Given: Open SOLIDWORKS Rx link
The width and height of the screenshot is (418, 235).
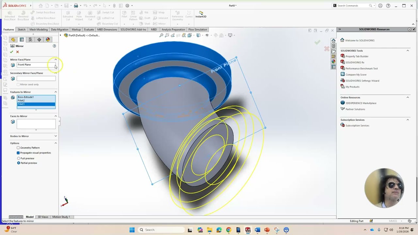Looking at the screenshot, I should (x=355, y=62).
